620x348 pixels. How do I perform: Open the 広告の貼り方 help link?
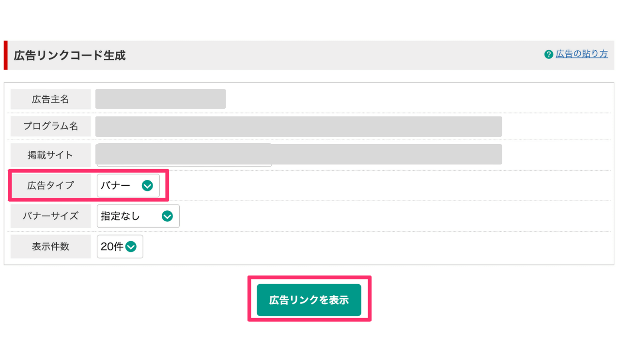[x=582, y=54]
